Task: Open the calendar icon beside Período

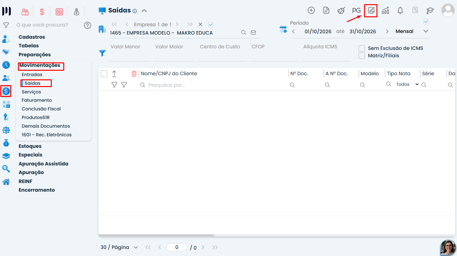Action: click(x=283, y=29)
